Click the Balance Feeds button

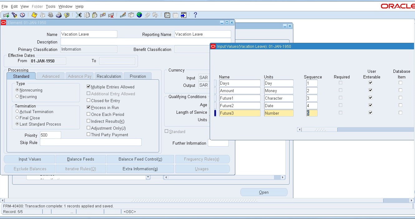(x=81, y=159)
